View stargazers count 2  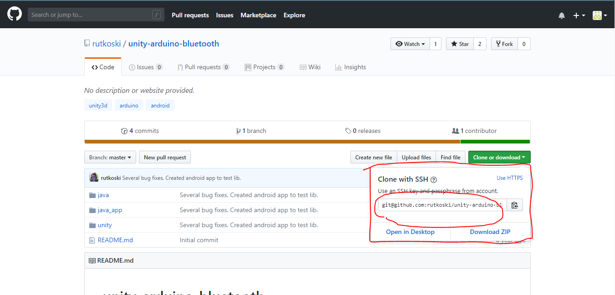click(x=480, y=44)
